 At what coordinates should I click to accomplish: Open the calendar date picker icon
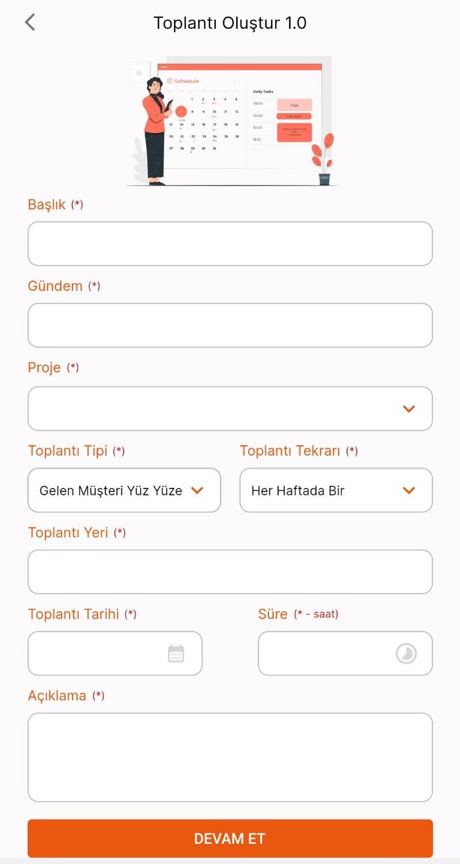pos(176,654)
